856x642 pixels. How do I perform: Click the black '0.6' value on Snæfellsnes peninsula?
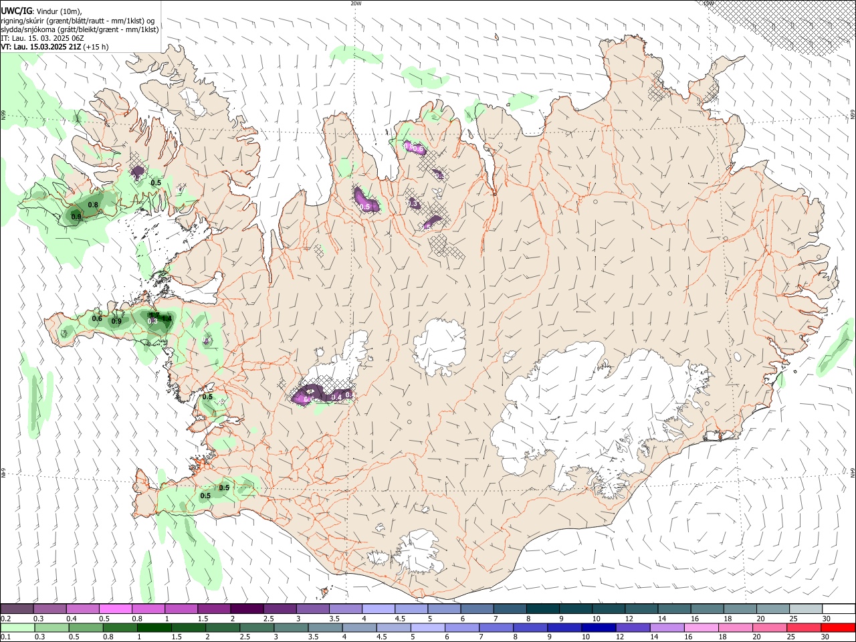[97, 318]
